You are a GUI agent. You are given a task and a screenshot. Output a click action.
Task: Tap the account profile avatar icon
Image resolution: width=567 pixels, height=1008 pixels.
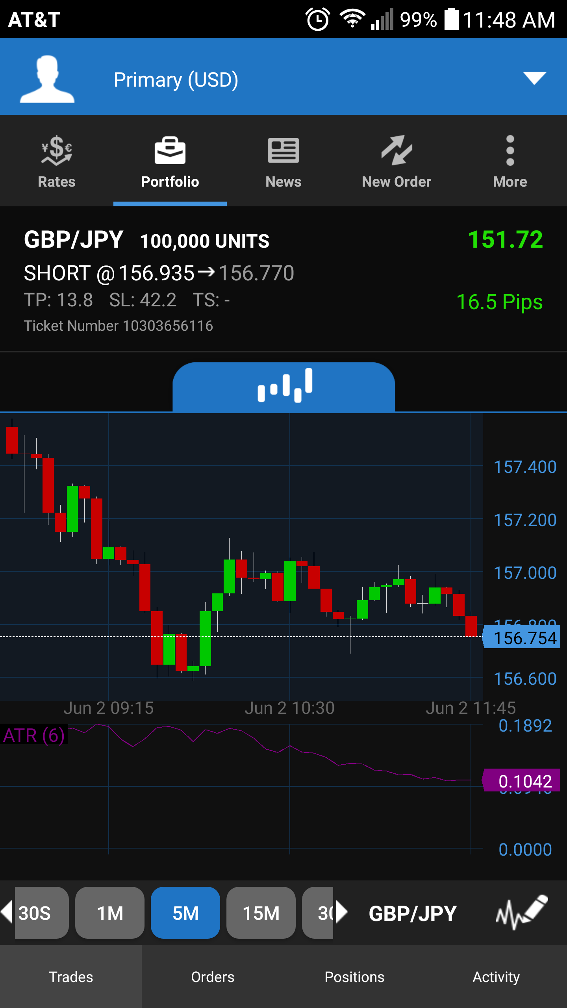(47, 79)
